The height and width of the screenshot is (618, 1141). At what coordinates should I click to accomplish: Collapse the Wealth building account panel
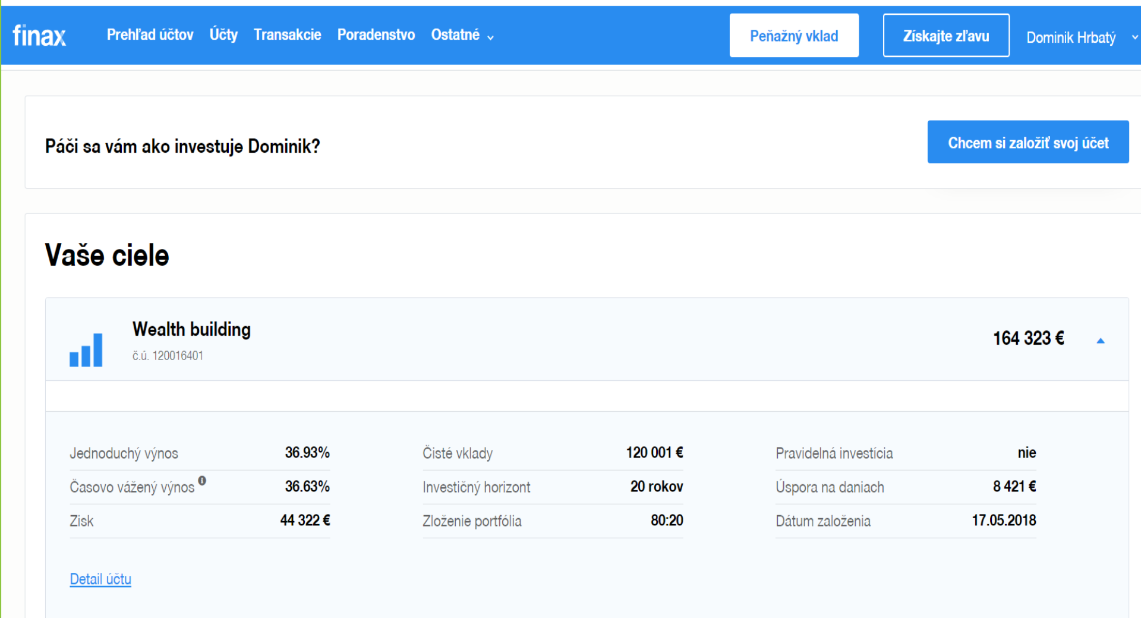1100,340
